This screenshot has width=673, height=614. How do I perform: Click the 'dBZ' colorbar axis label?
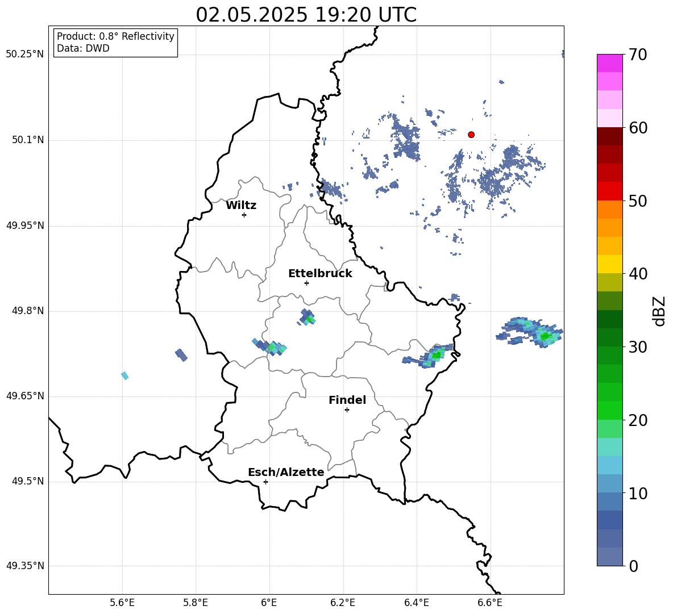(660, 311)
